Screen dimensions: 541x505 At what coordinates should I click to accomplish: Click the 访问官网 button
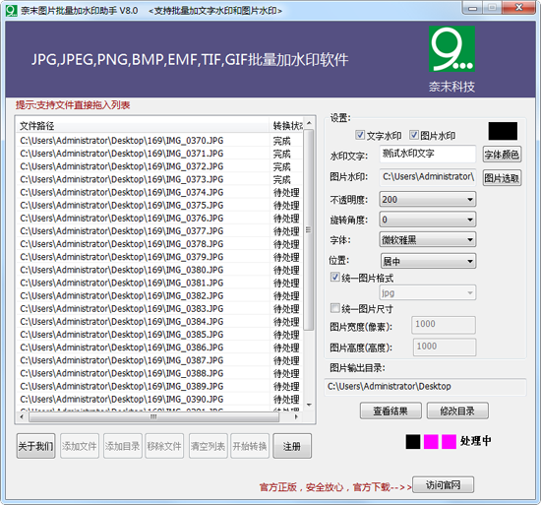pos(443,485)
